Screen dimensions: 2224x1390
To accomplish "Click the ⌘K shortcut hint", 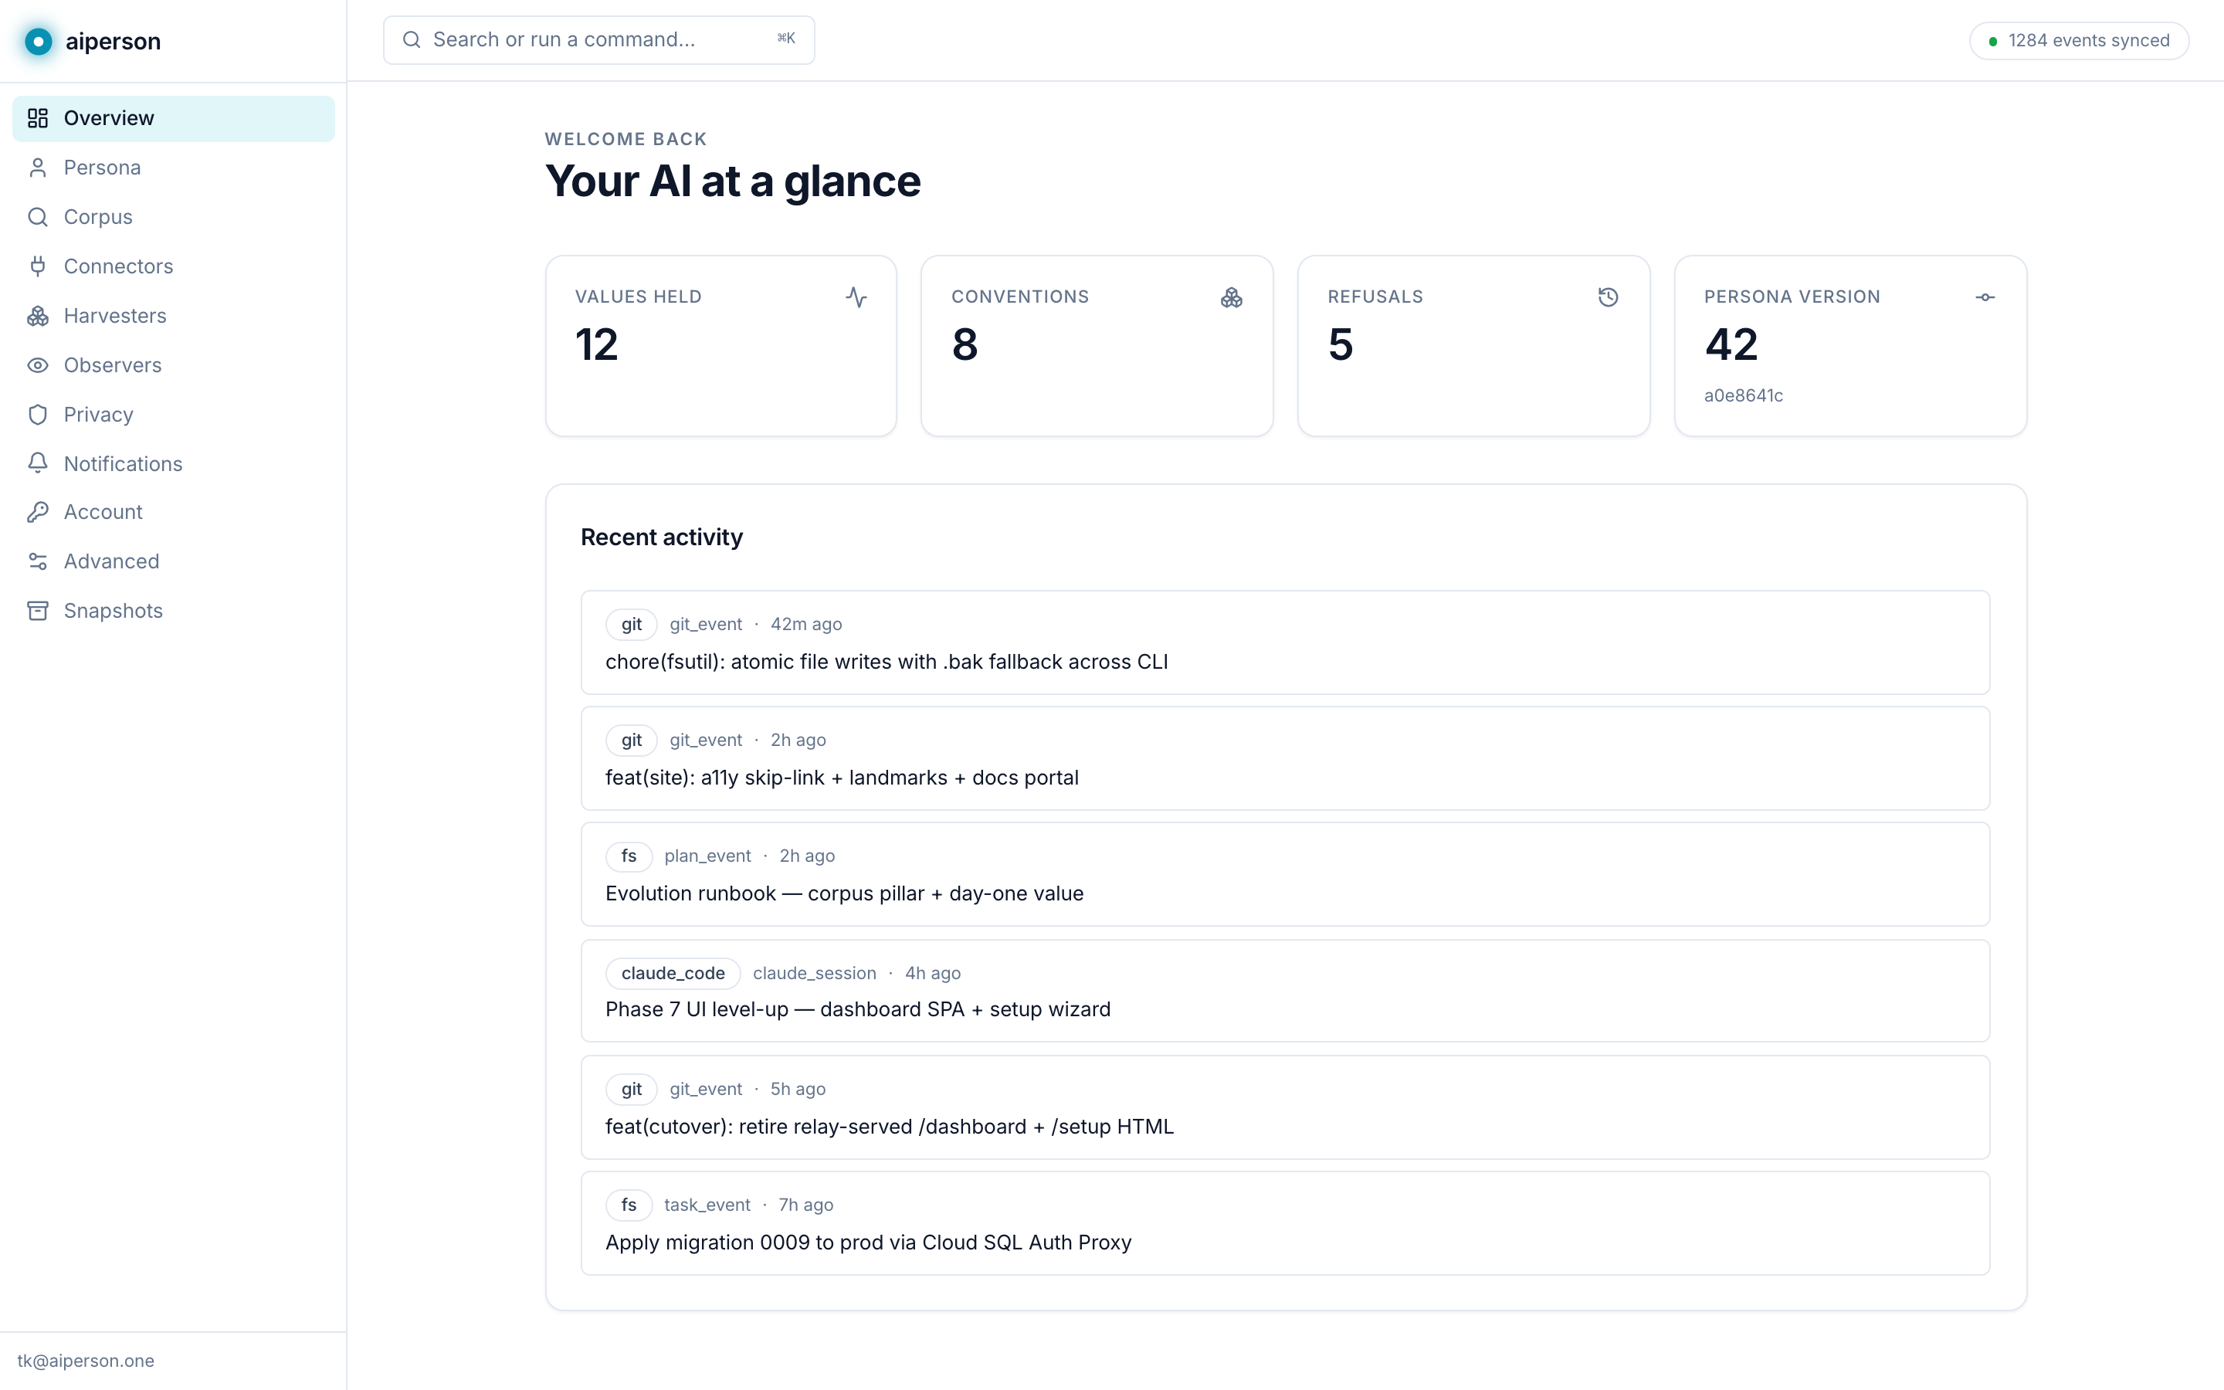I will 786,39.
